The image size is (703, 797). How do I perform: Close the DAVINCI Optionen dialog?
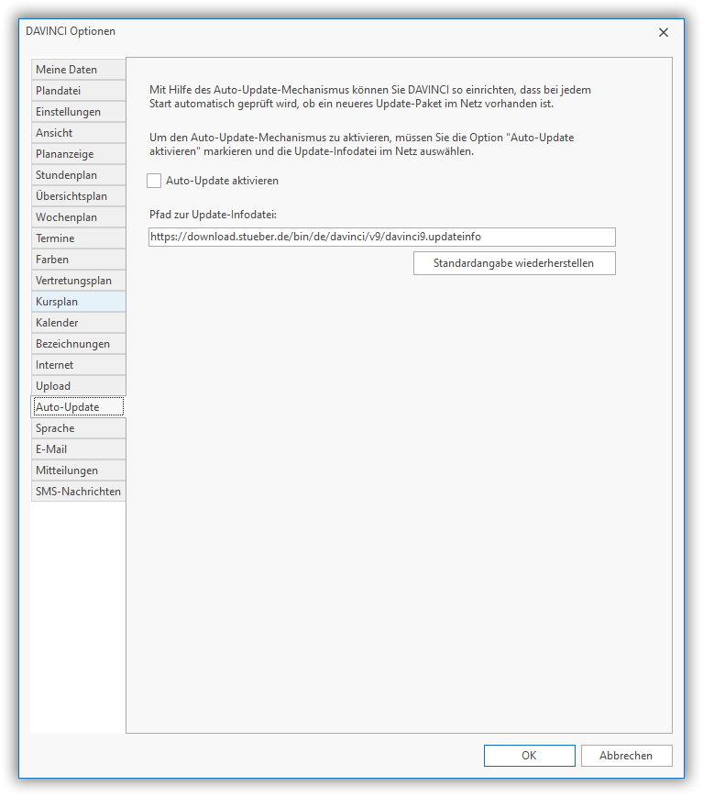pyautogui.click(x=664, y=32)
